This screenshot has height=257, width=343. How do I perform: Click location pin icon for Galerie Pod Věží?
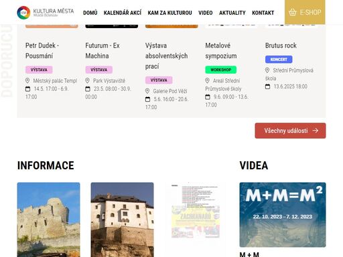point(147,91)
